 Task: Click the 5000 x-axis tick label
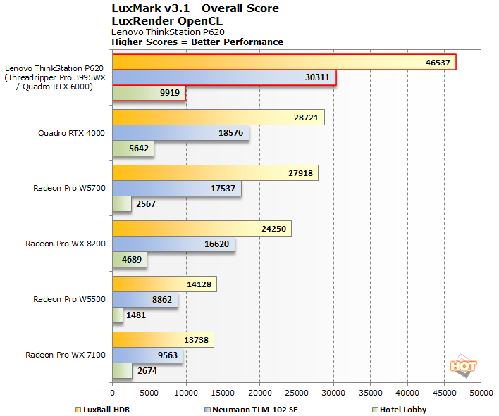pos(149,393)
